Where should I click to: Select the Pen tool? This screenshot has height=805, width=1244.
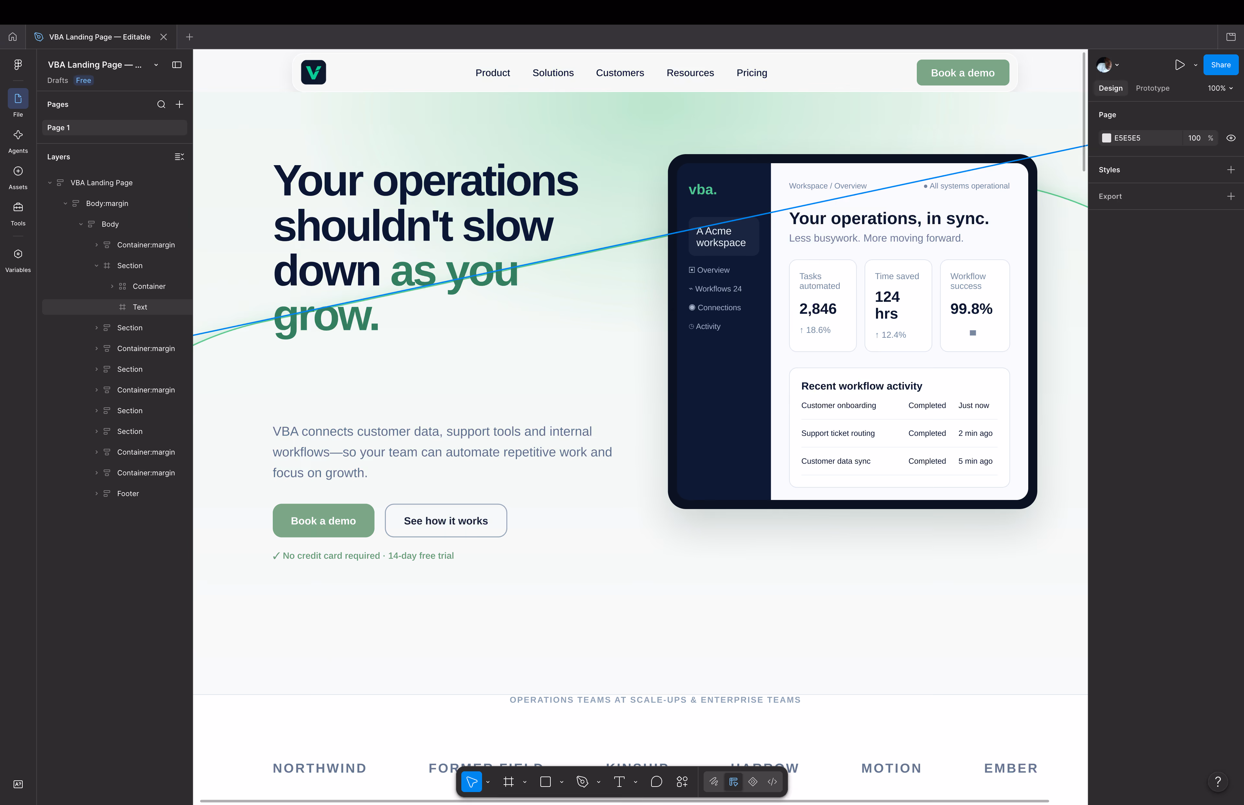tap(582, 782)
